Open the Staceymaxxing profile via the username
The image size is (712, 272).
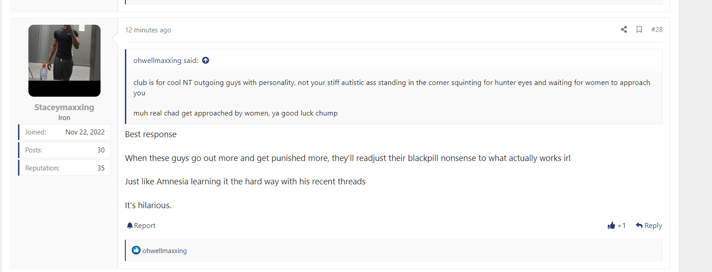[64, 107]
